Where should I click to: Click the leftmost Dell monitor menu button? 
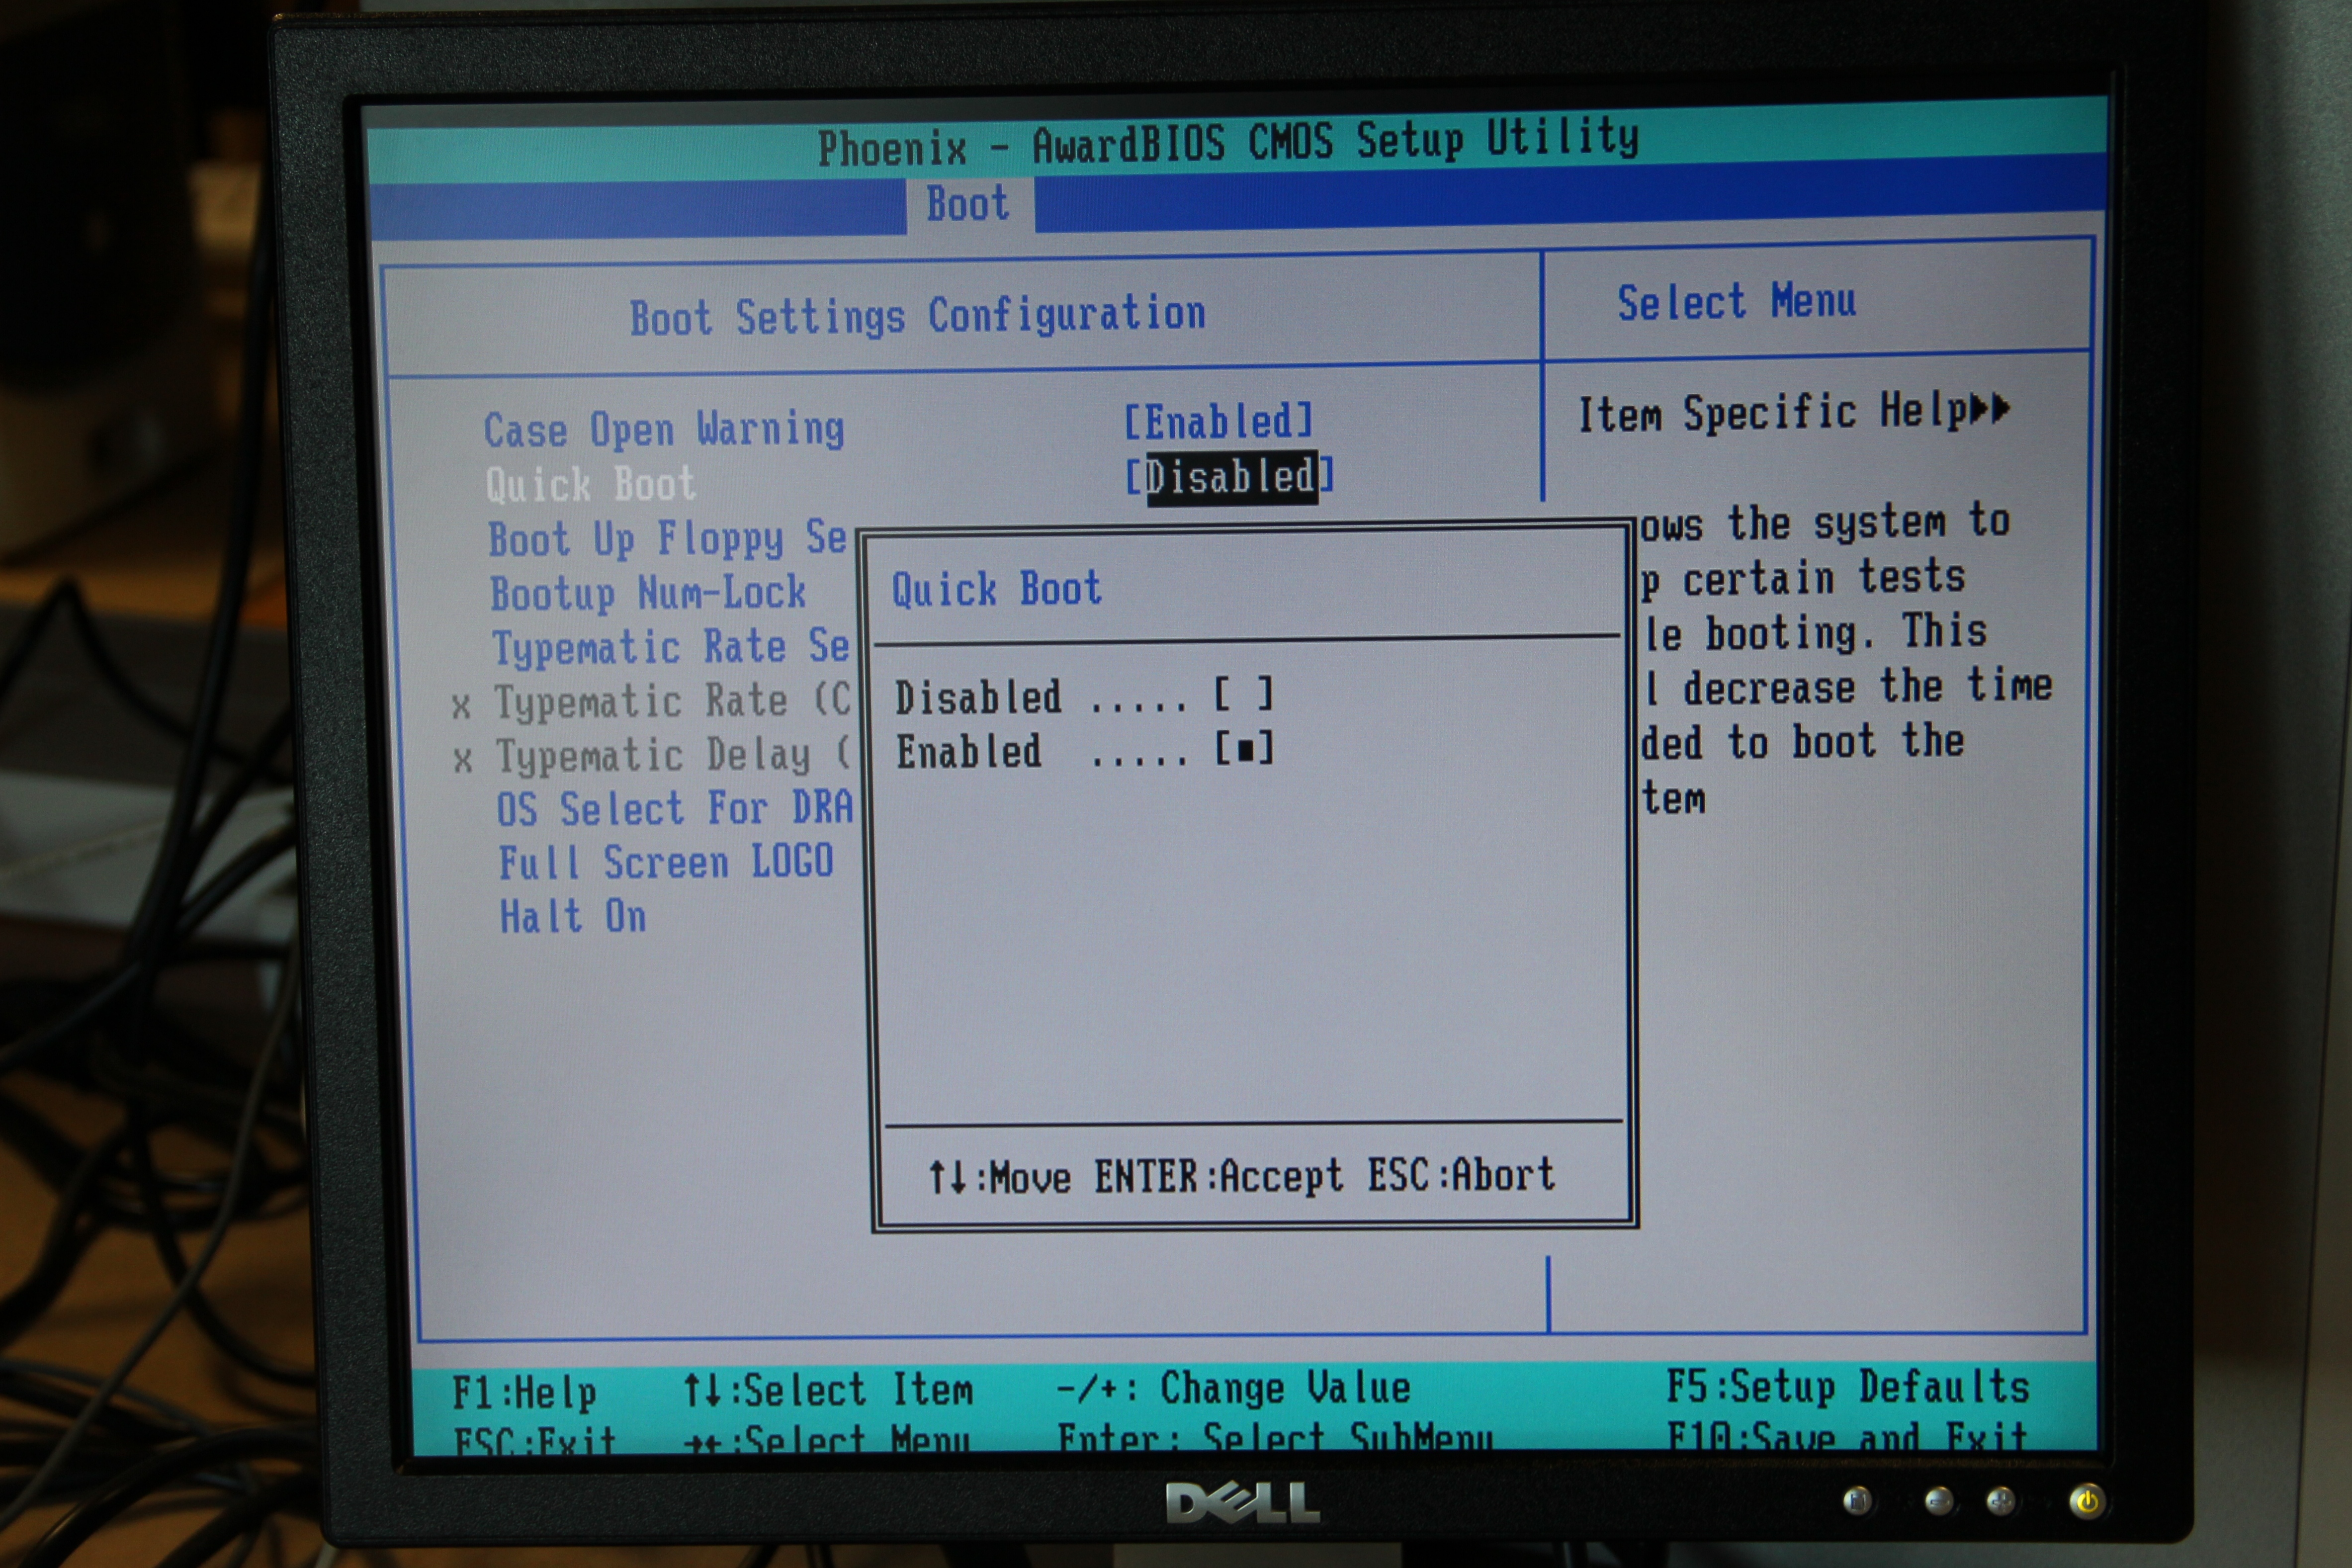pyautogui.click(x=1858, y=1501)
